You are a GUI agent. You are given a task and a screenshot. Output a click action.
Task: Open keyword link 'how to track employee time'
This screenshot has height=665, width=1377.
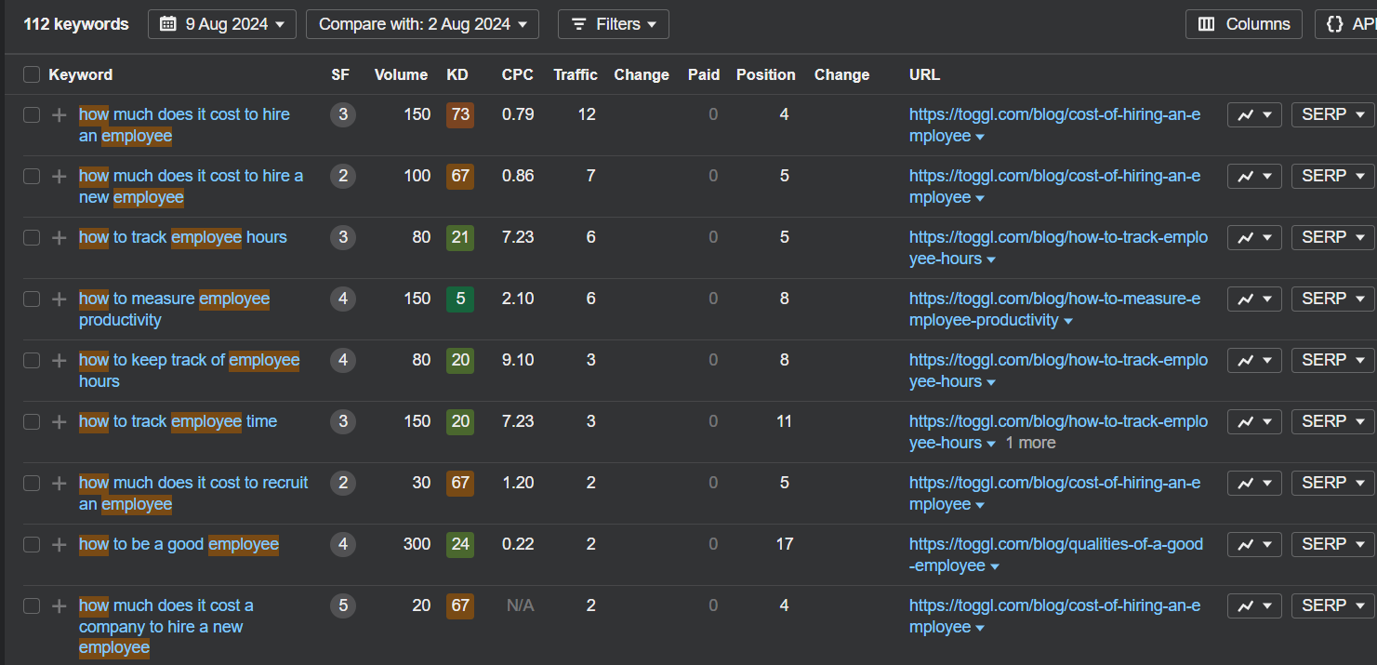[178, 421]
